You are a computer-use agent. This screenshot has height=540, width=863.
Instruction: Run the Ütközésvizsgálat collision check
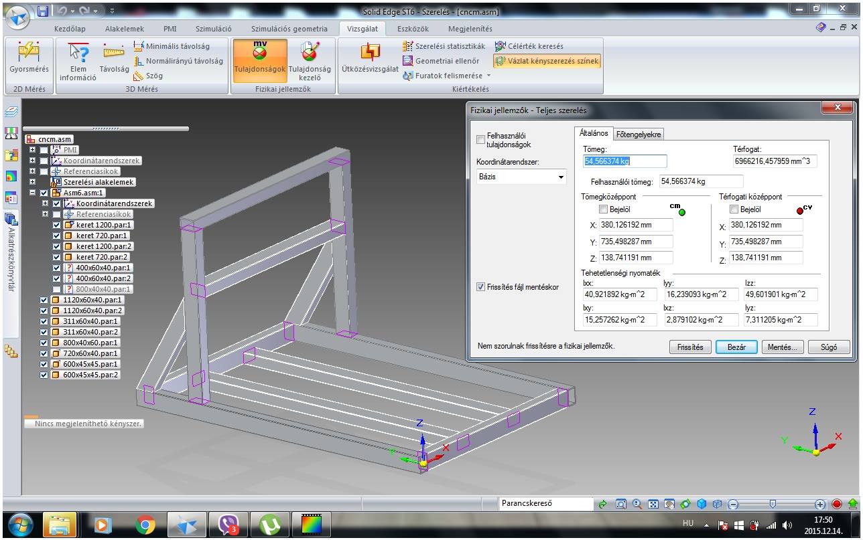370,59
